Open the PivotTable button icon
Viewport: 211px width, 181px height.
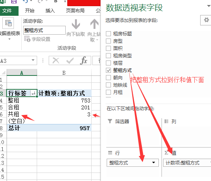pos(8,23)
